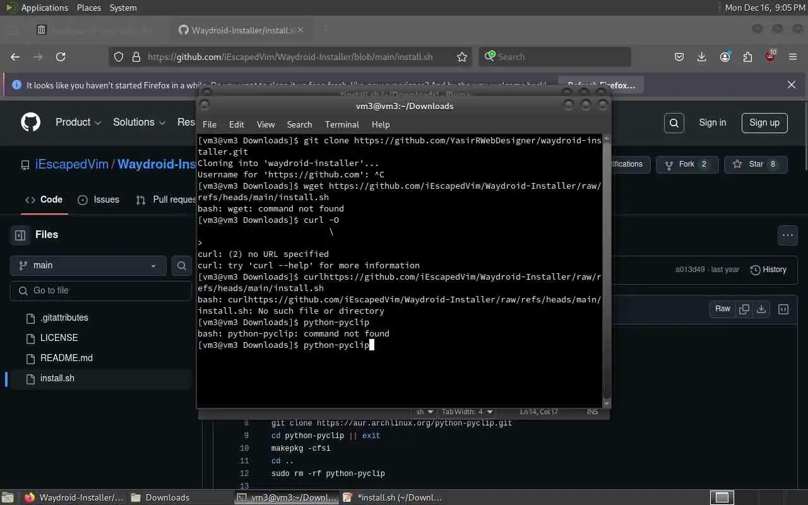
Task: Click the show desktop icon in bottom panel
Action: tap(9, 497)
